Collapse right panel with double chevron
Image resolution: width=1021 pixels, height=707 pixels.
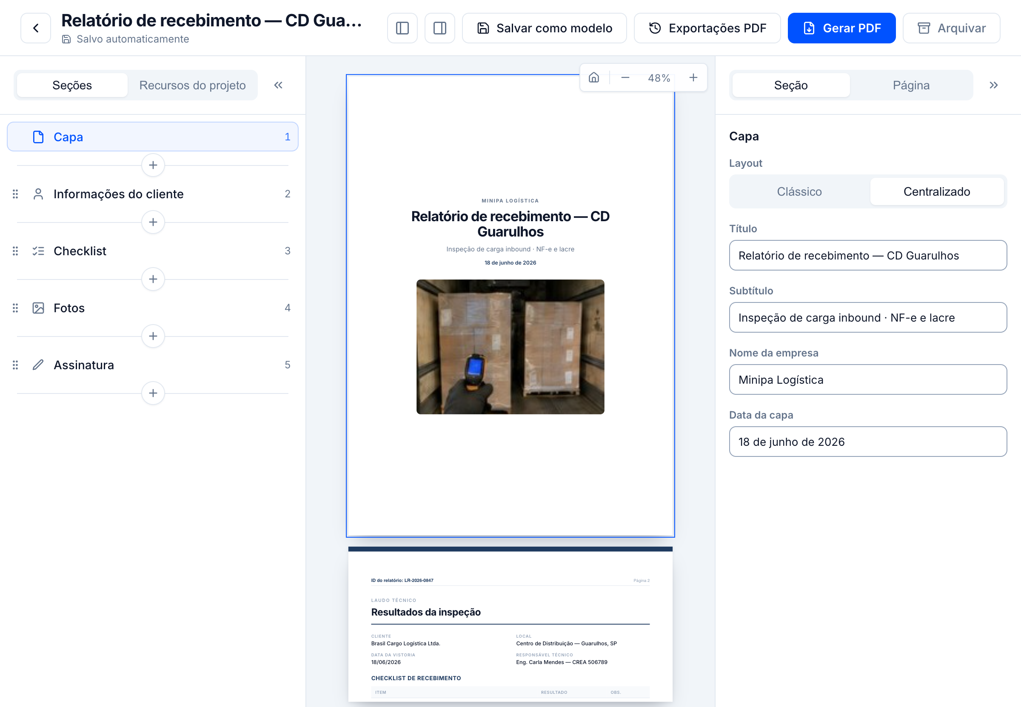pos(993,85)
